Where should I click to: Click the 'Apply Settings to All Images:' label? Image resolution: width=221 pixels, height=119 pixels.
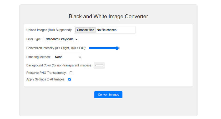coord(46,79)
